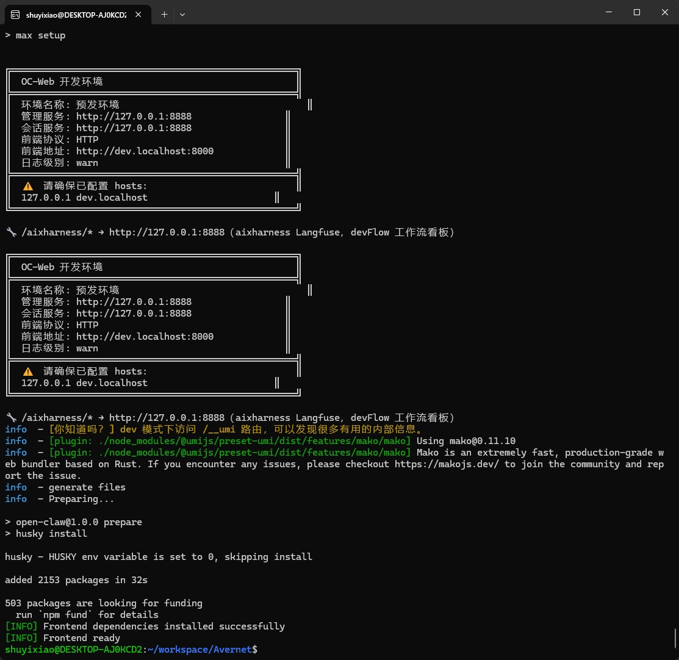Close the shuyixiao@DESKTOP terminal tab
This screenshot has width=679, height=660.
point(138,15)
